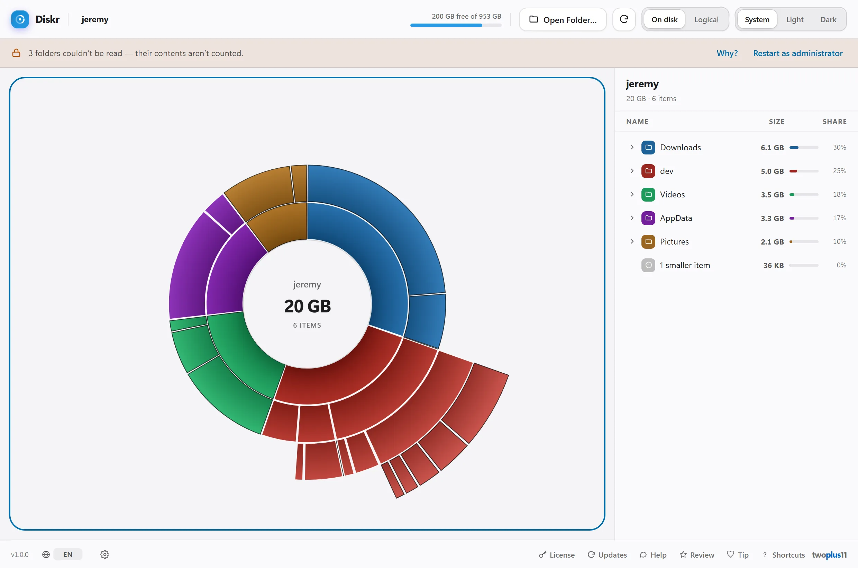Select the Light theme option
The width and height of the screenshot is (858, 568).
coord(795,19)
